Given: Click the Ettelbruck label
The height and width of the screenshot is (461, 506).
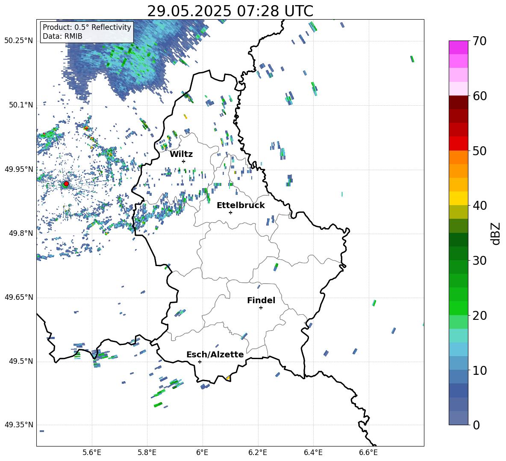Looking at the screenshot, I should 241,206.
